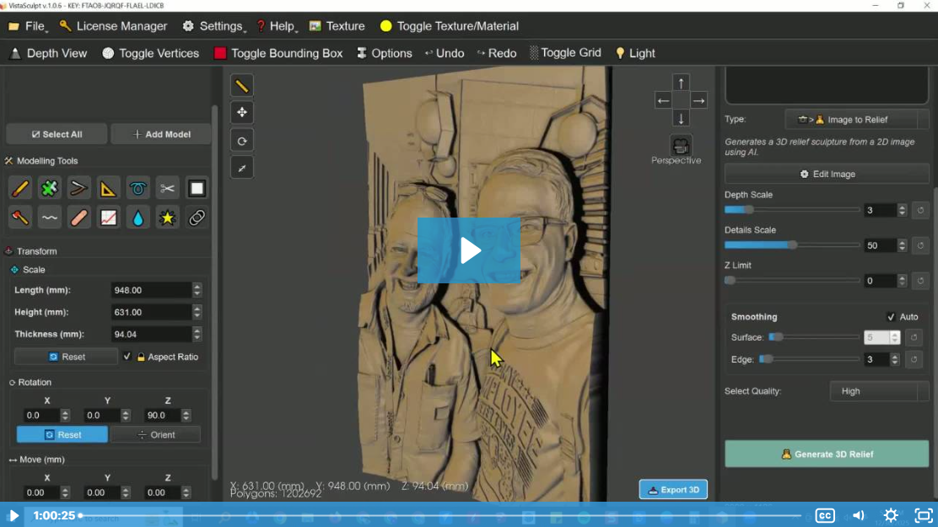Open the License Manager menu item
This screenshot has height=527, width=938.
[113, 26]
